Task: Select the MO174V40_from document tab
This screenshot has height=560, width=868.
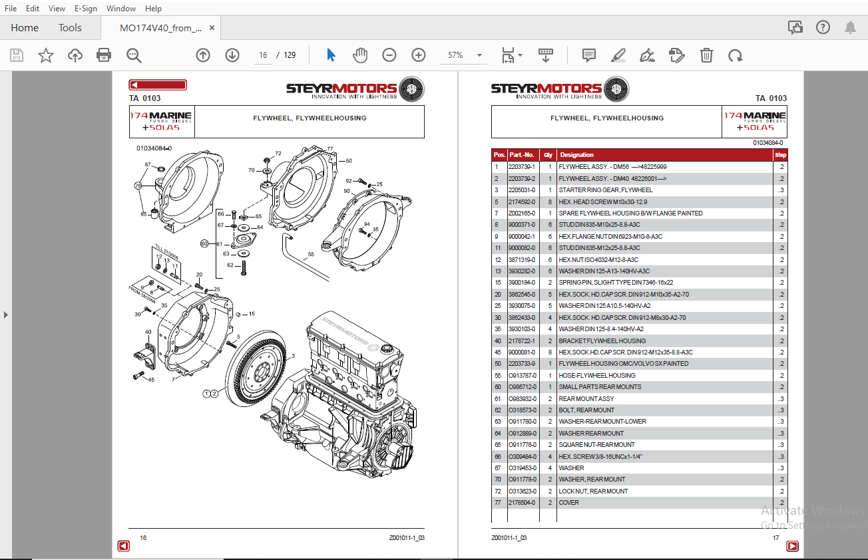Action: tap(160, 28)
